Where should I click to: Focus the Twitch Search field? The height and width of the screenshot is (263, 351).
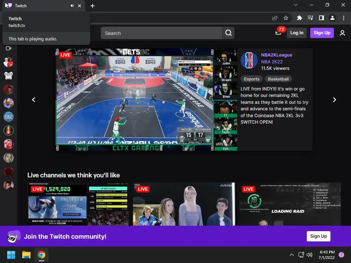pos(161,33)
